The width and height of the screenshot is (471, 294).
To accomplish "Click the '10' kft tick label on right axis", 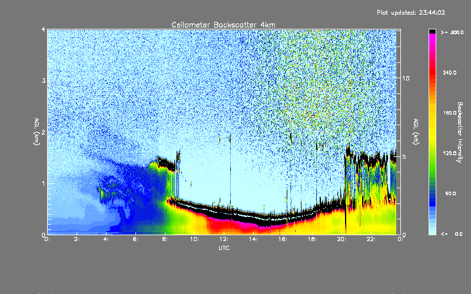I will pyautogui.click(x=406, y=78).
